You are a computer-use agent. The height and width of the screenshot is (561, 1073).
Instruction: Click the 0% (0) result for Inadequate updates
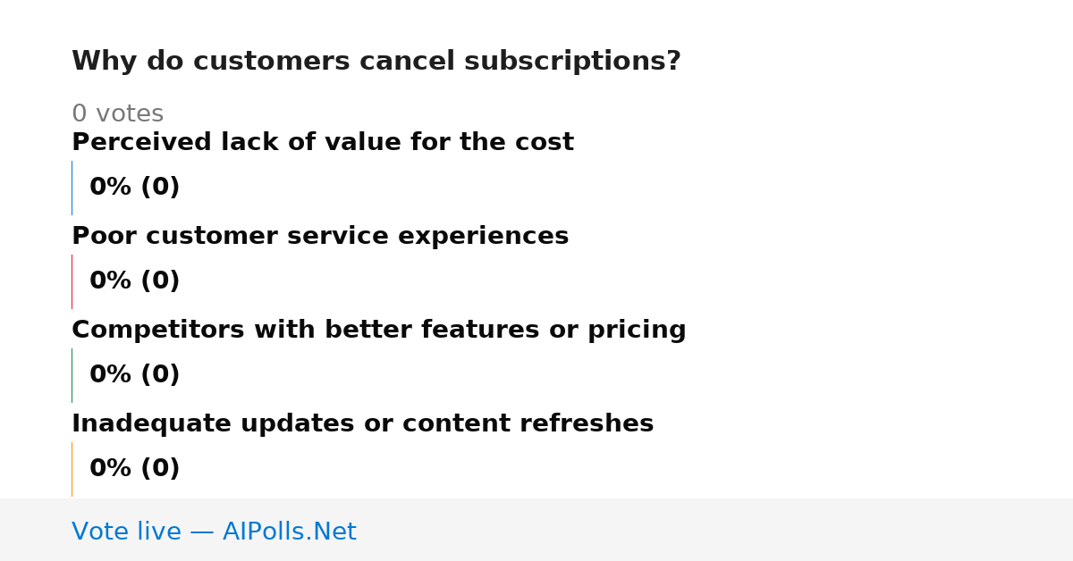tap(134, 469)
